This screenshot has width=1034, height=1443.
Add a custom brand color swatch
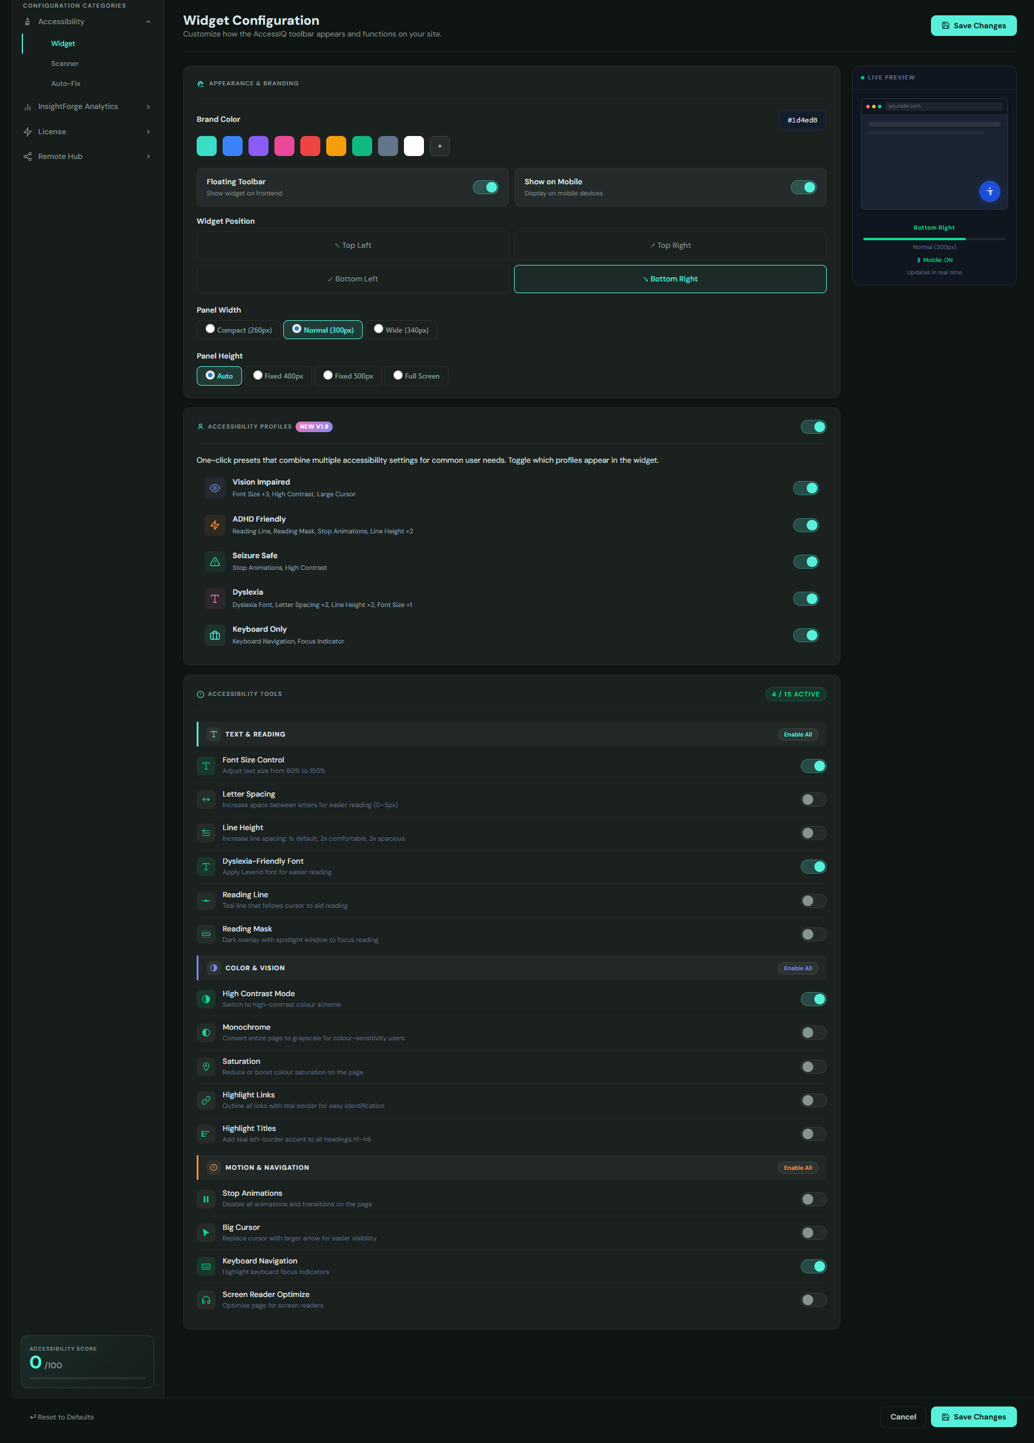click(440, 147)
